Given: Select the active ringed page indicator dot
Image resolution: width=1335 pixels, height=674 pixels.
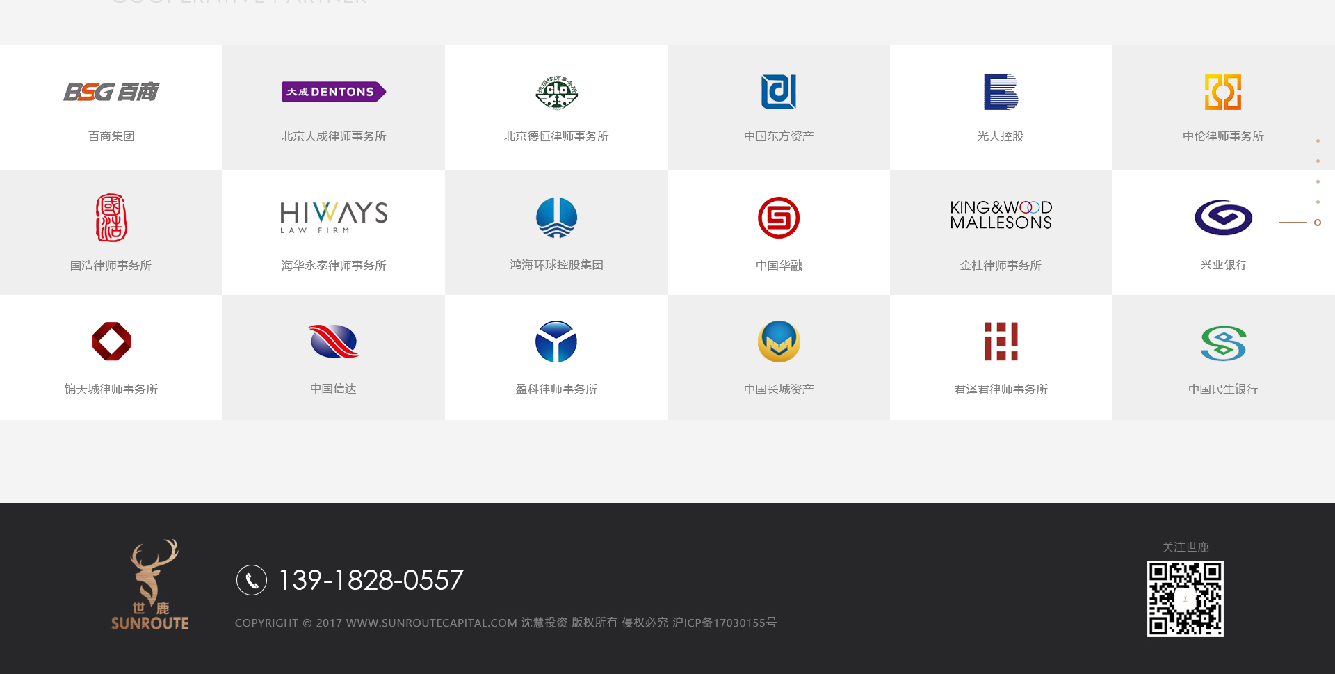Looking at the screenshot, I should pos(1318,223).
